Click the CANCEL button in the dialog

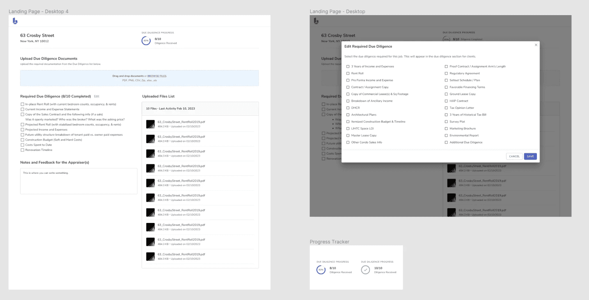pyautogui.click(x=514, y=156)
